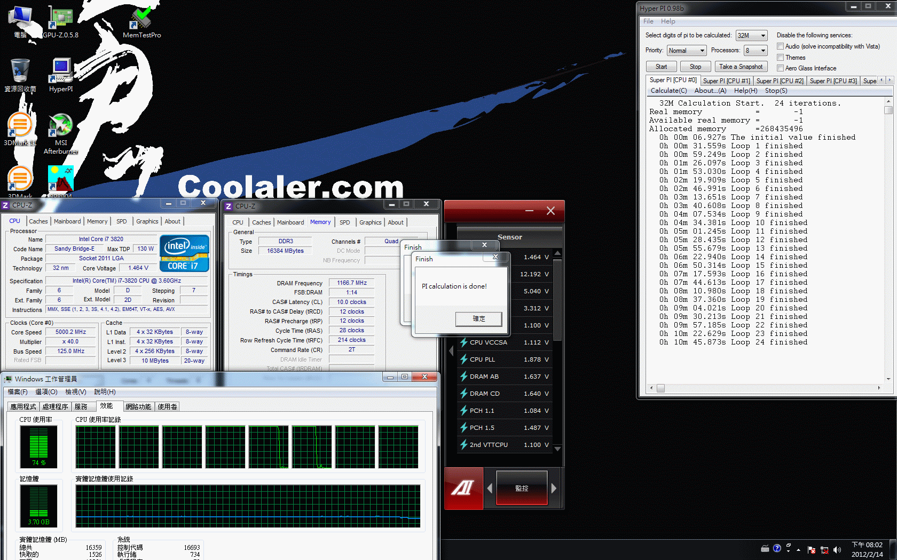The image size is (897, 560).
Task: Click the Start button in Hyper PI
Action: click(662, 67)
